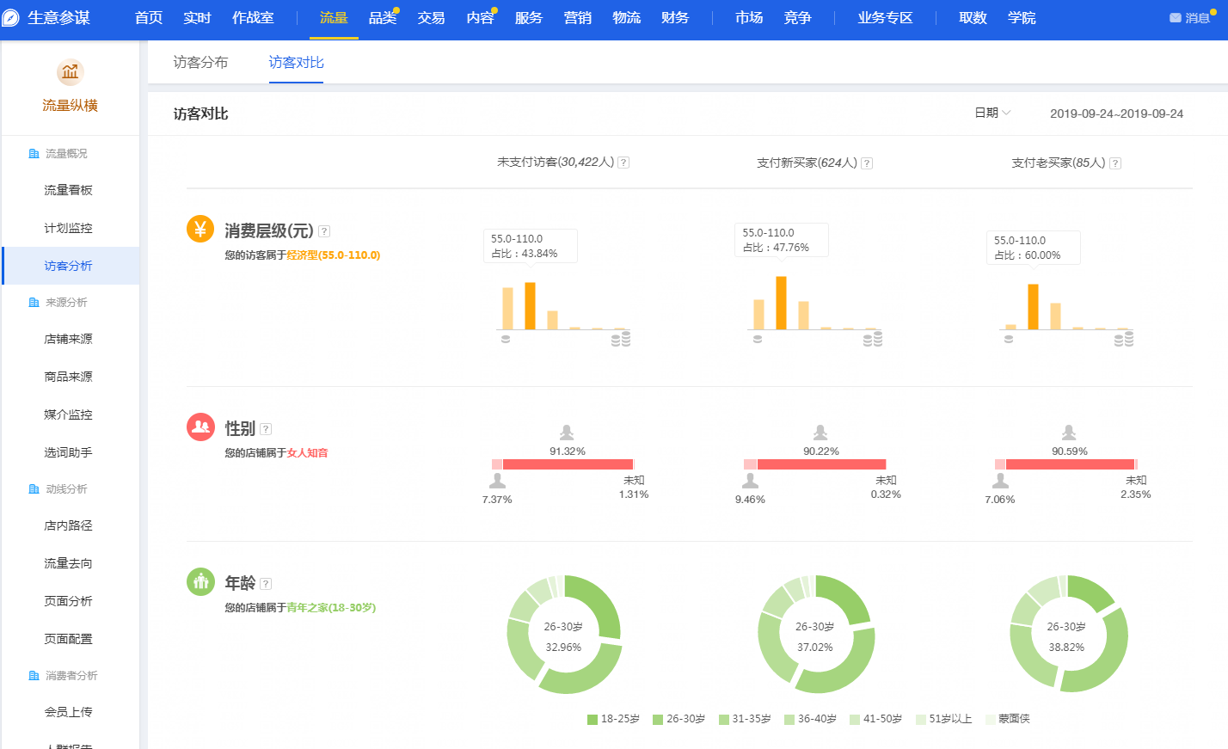Click 26-30岁 legend color swatch
This screenshot has width=1228, height=749.
tap(658, 720)
